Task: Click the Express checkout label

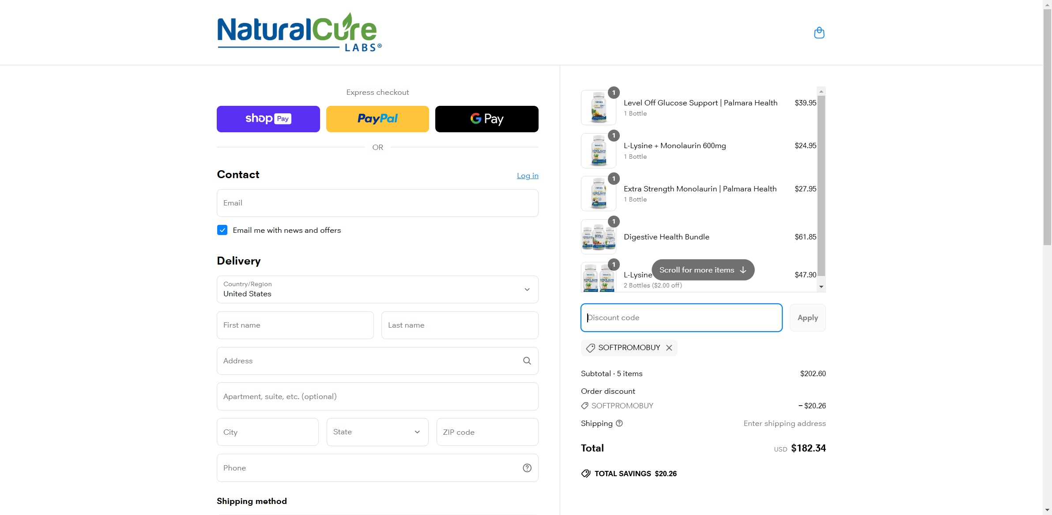Action: pos(377,92)
